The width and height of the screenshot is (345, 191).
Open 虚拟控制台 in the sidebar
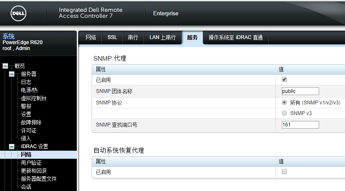coord(34,98)
